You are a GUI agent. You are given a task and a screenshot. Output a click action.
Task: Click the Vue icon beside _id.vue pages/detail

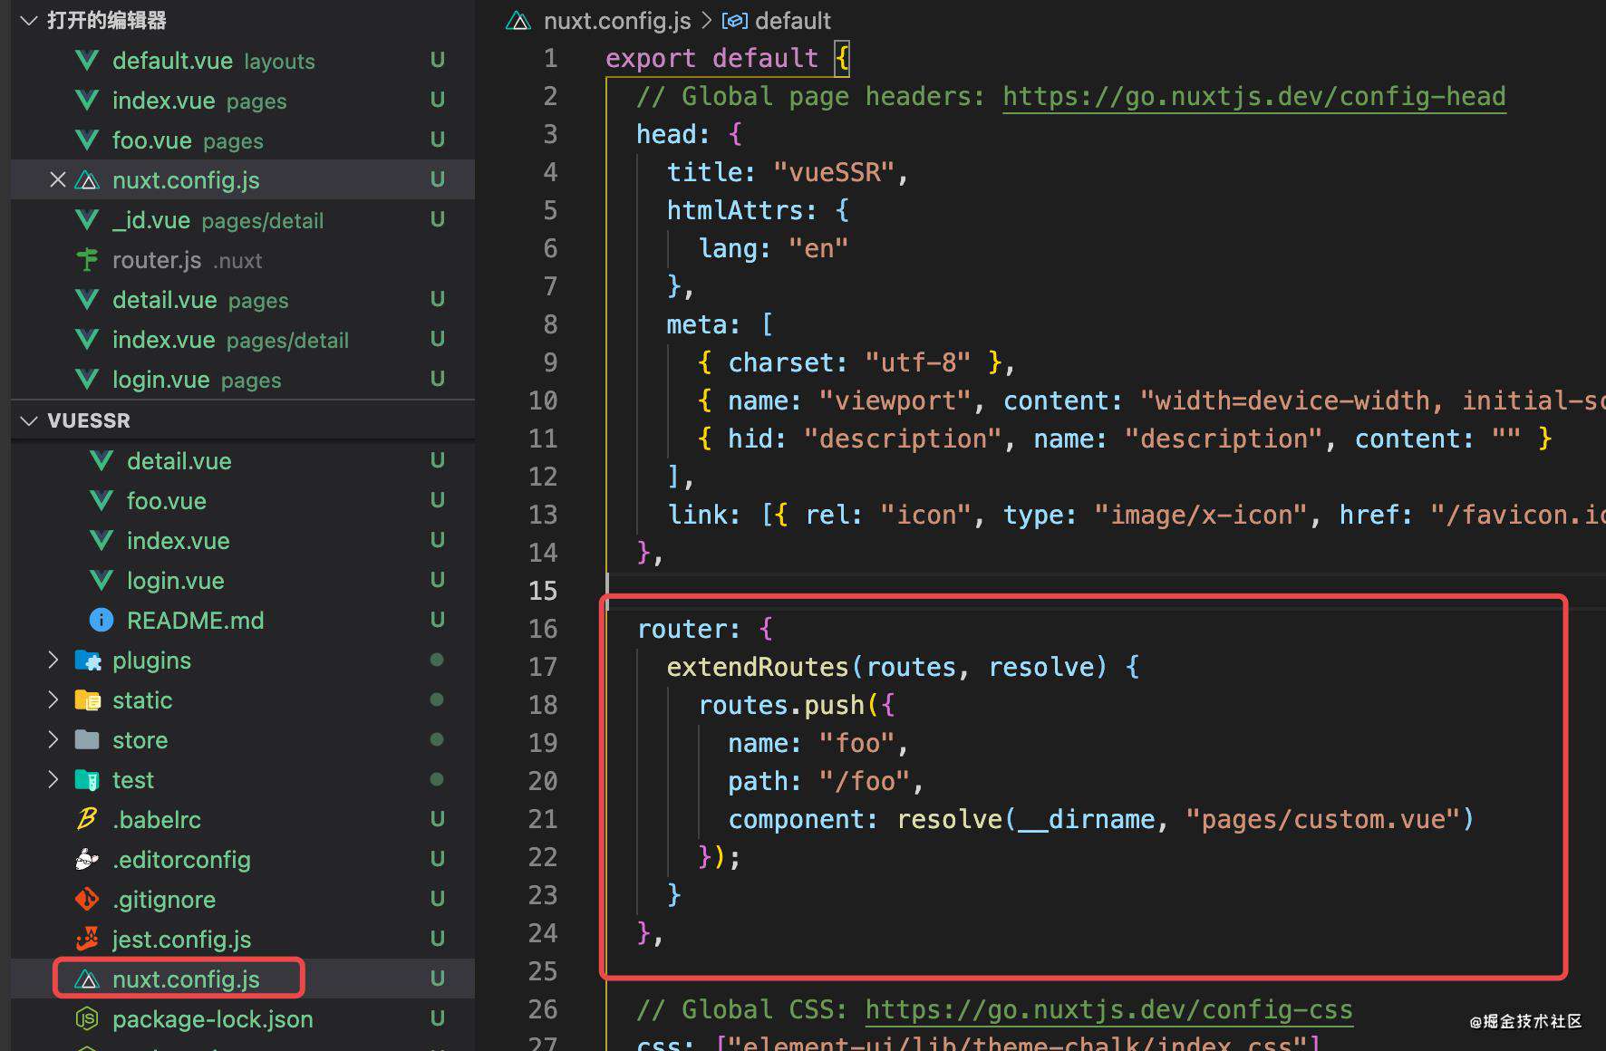[87, 220]
